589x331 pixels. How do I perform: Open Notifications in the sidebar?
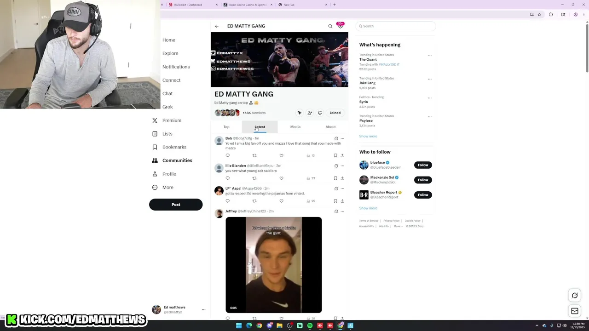click(176, 67)
